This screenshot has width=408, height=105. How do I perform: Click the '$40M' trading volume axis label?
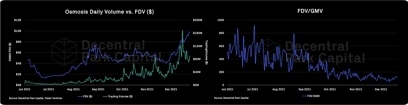197,72
